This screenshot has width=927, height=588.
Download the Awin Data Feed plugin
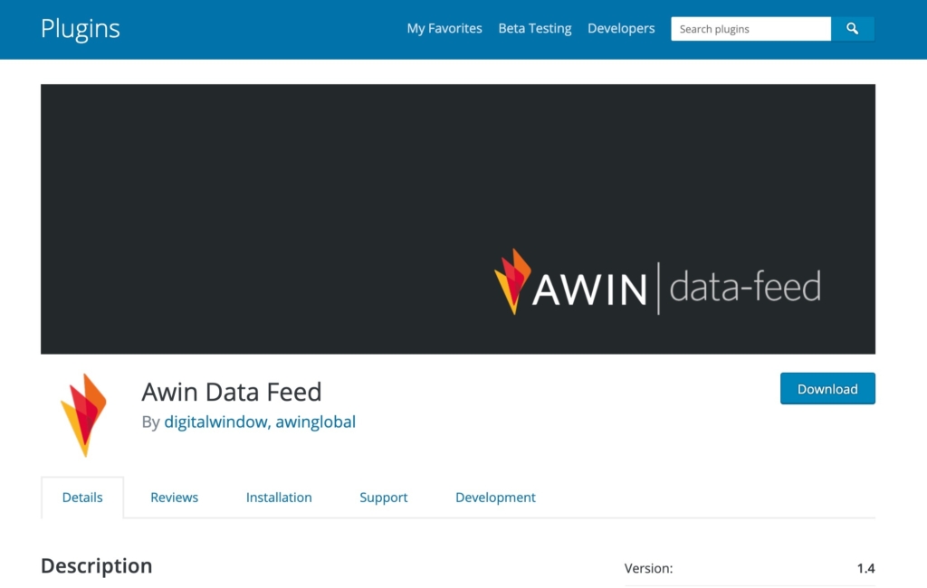coord(827,388)
